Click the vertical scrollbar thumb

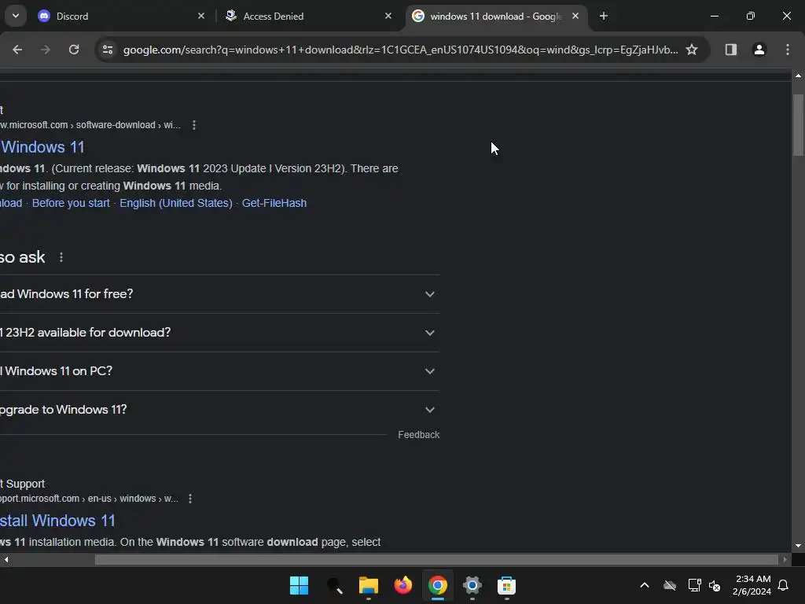point(798,125)
